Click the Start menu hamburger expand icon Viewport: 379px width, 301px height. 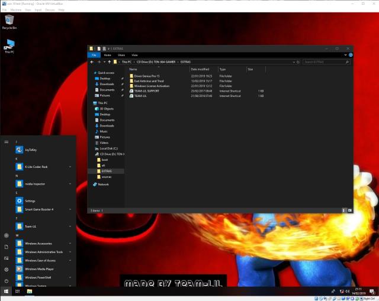click(7, 142)
